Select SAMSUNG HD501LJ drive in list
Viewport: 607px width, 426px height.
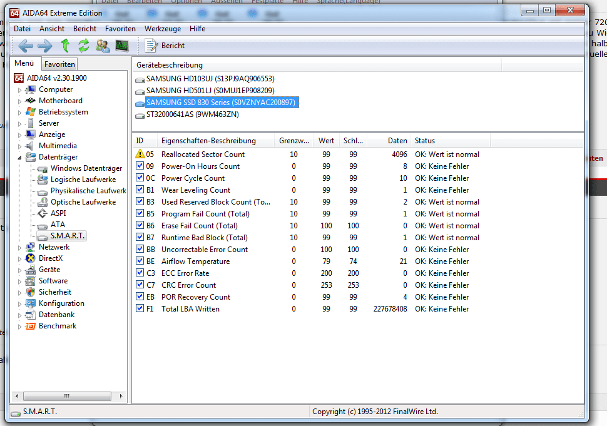210,91
